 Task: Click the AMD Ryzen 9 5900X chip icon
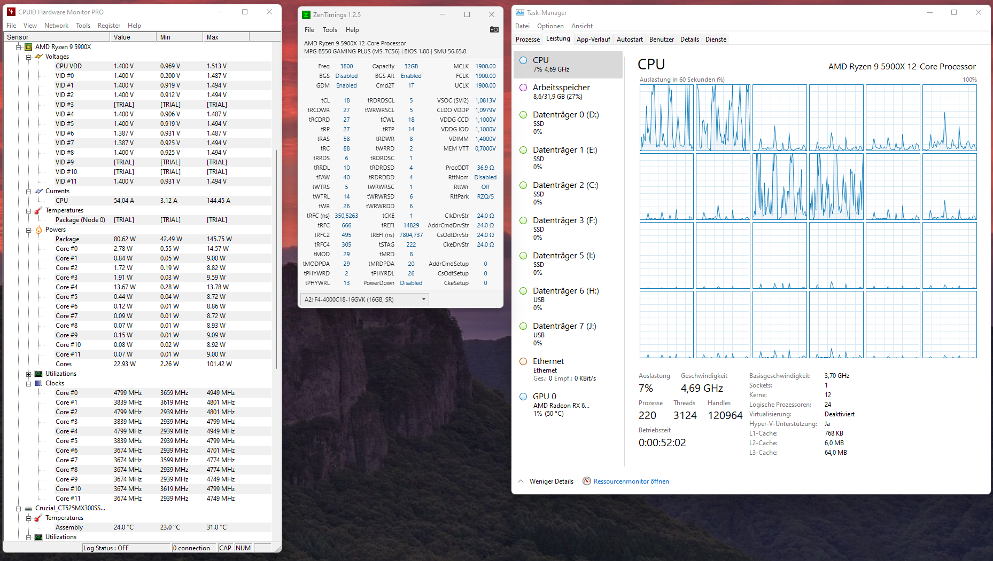point(28,47)
